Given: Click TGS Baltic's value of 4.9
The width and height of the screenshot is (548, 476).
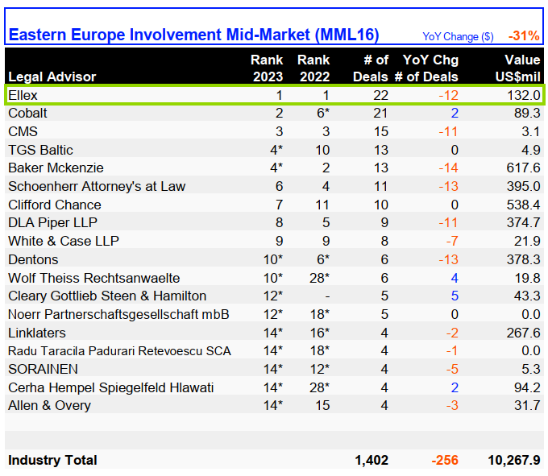Looking at the screenshot, I should pyautogui.click(x=531, y=150).
